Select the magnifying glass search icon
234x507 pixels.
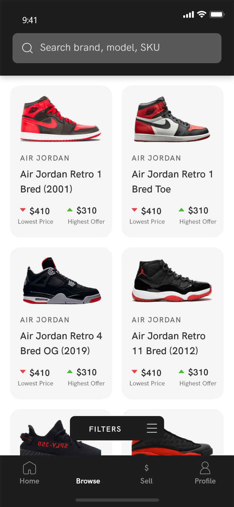(x=27, y=48)
